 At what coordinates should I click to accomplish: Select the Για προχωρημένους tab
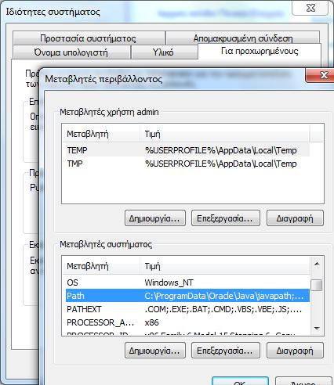click(260, 51)
